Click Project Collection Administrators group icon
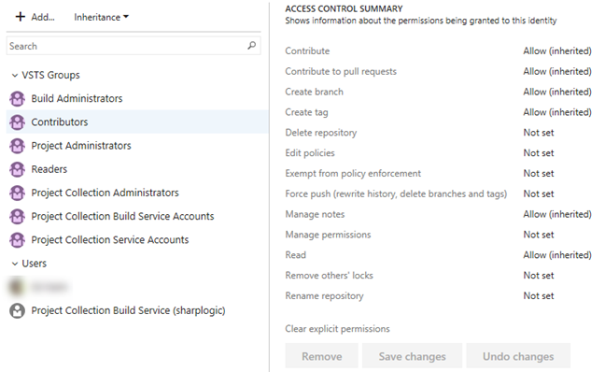 18,193
